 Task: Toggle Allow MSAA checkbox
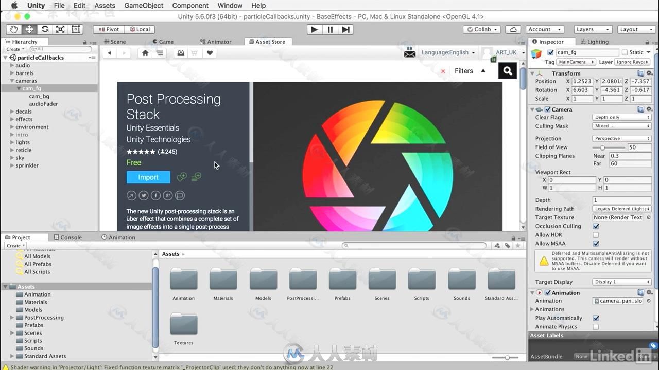coord(596,244)
